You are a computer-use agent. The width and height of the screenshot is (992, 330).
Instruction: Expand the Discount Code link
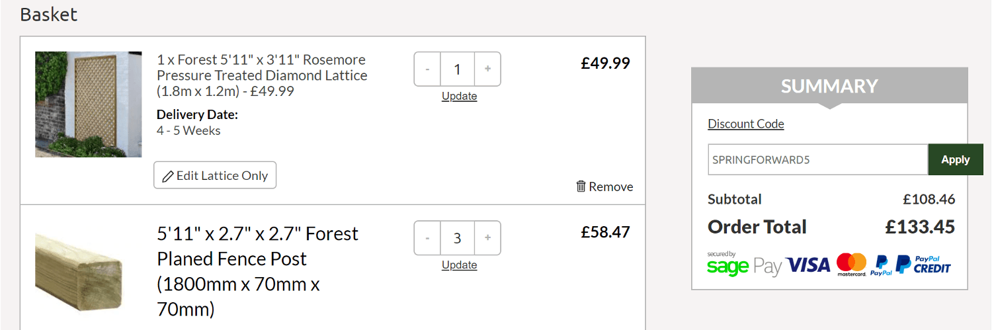click(745, 124)
